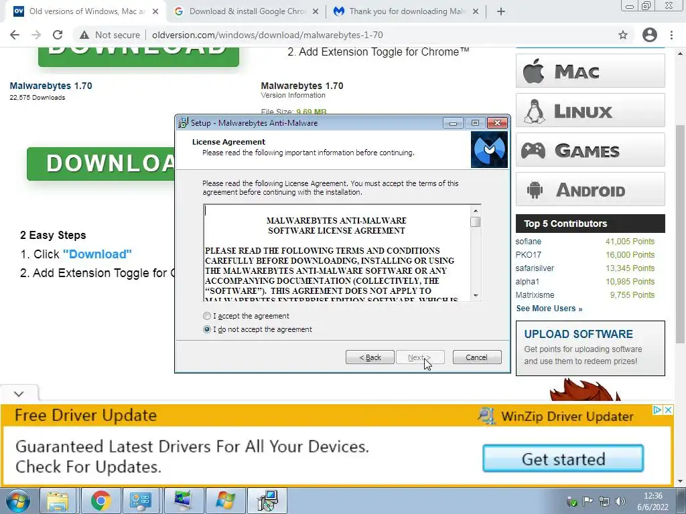Open a new Chrome tab

pyautogui.click(x=501, y=12)
